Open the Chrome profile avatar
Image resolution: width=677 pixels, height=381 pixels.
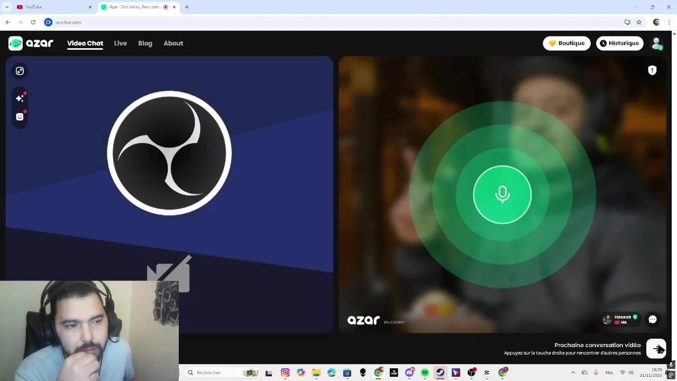656,22
